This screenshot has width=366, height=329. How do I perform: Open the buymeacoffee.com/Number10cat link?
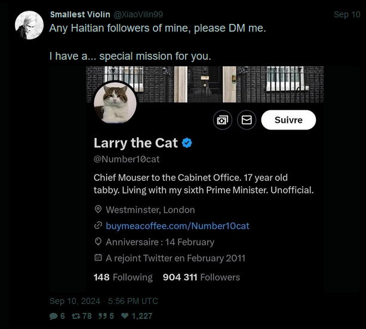[x=177, y=226]
